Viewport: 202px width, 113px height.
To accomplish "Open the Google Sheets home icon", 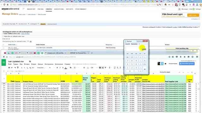I will 4,62.
